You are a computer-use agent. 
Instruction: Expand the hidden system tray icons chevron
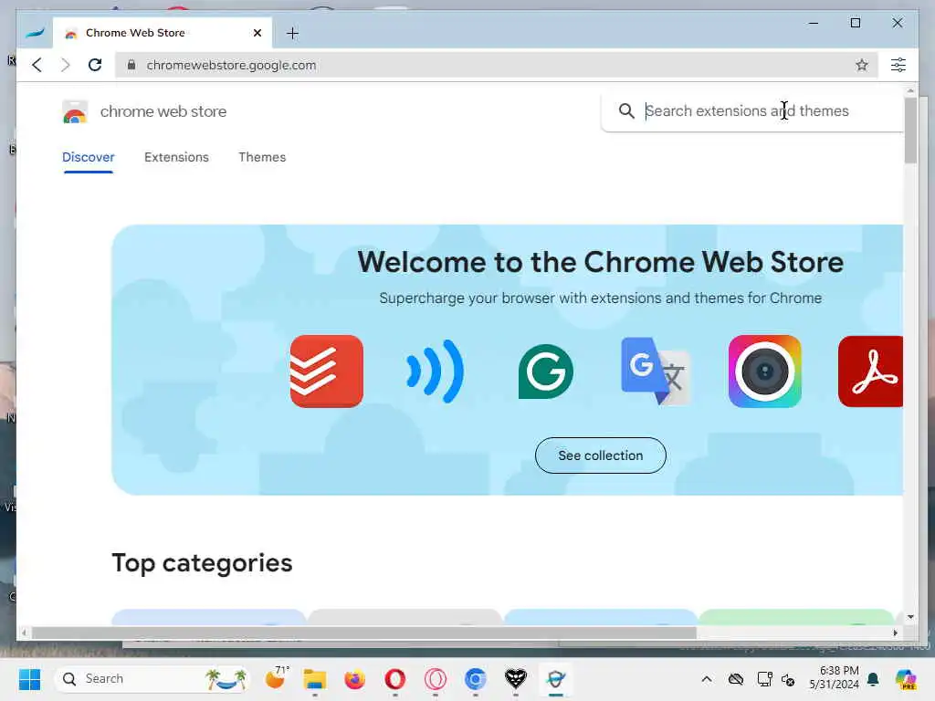pyautogui.click(x=707, y=679)
